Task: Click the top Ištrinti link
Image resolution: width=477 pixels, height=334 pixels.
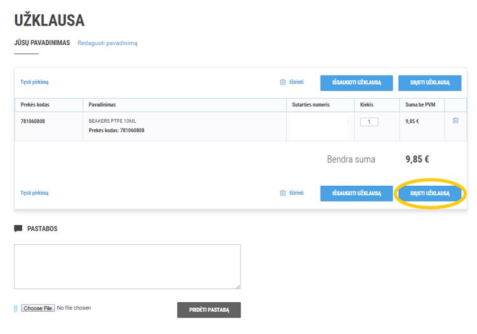Action: [296, 82]
